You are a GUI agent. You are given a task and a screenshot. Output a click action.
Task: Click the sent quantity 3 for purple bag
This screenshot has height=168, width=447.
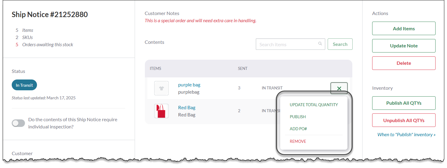click(x=239, y=88)
